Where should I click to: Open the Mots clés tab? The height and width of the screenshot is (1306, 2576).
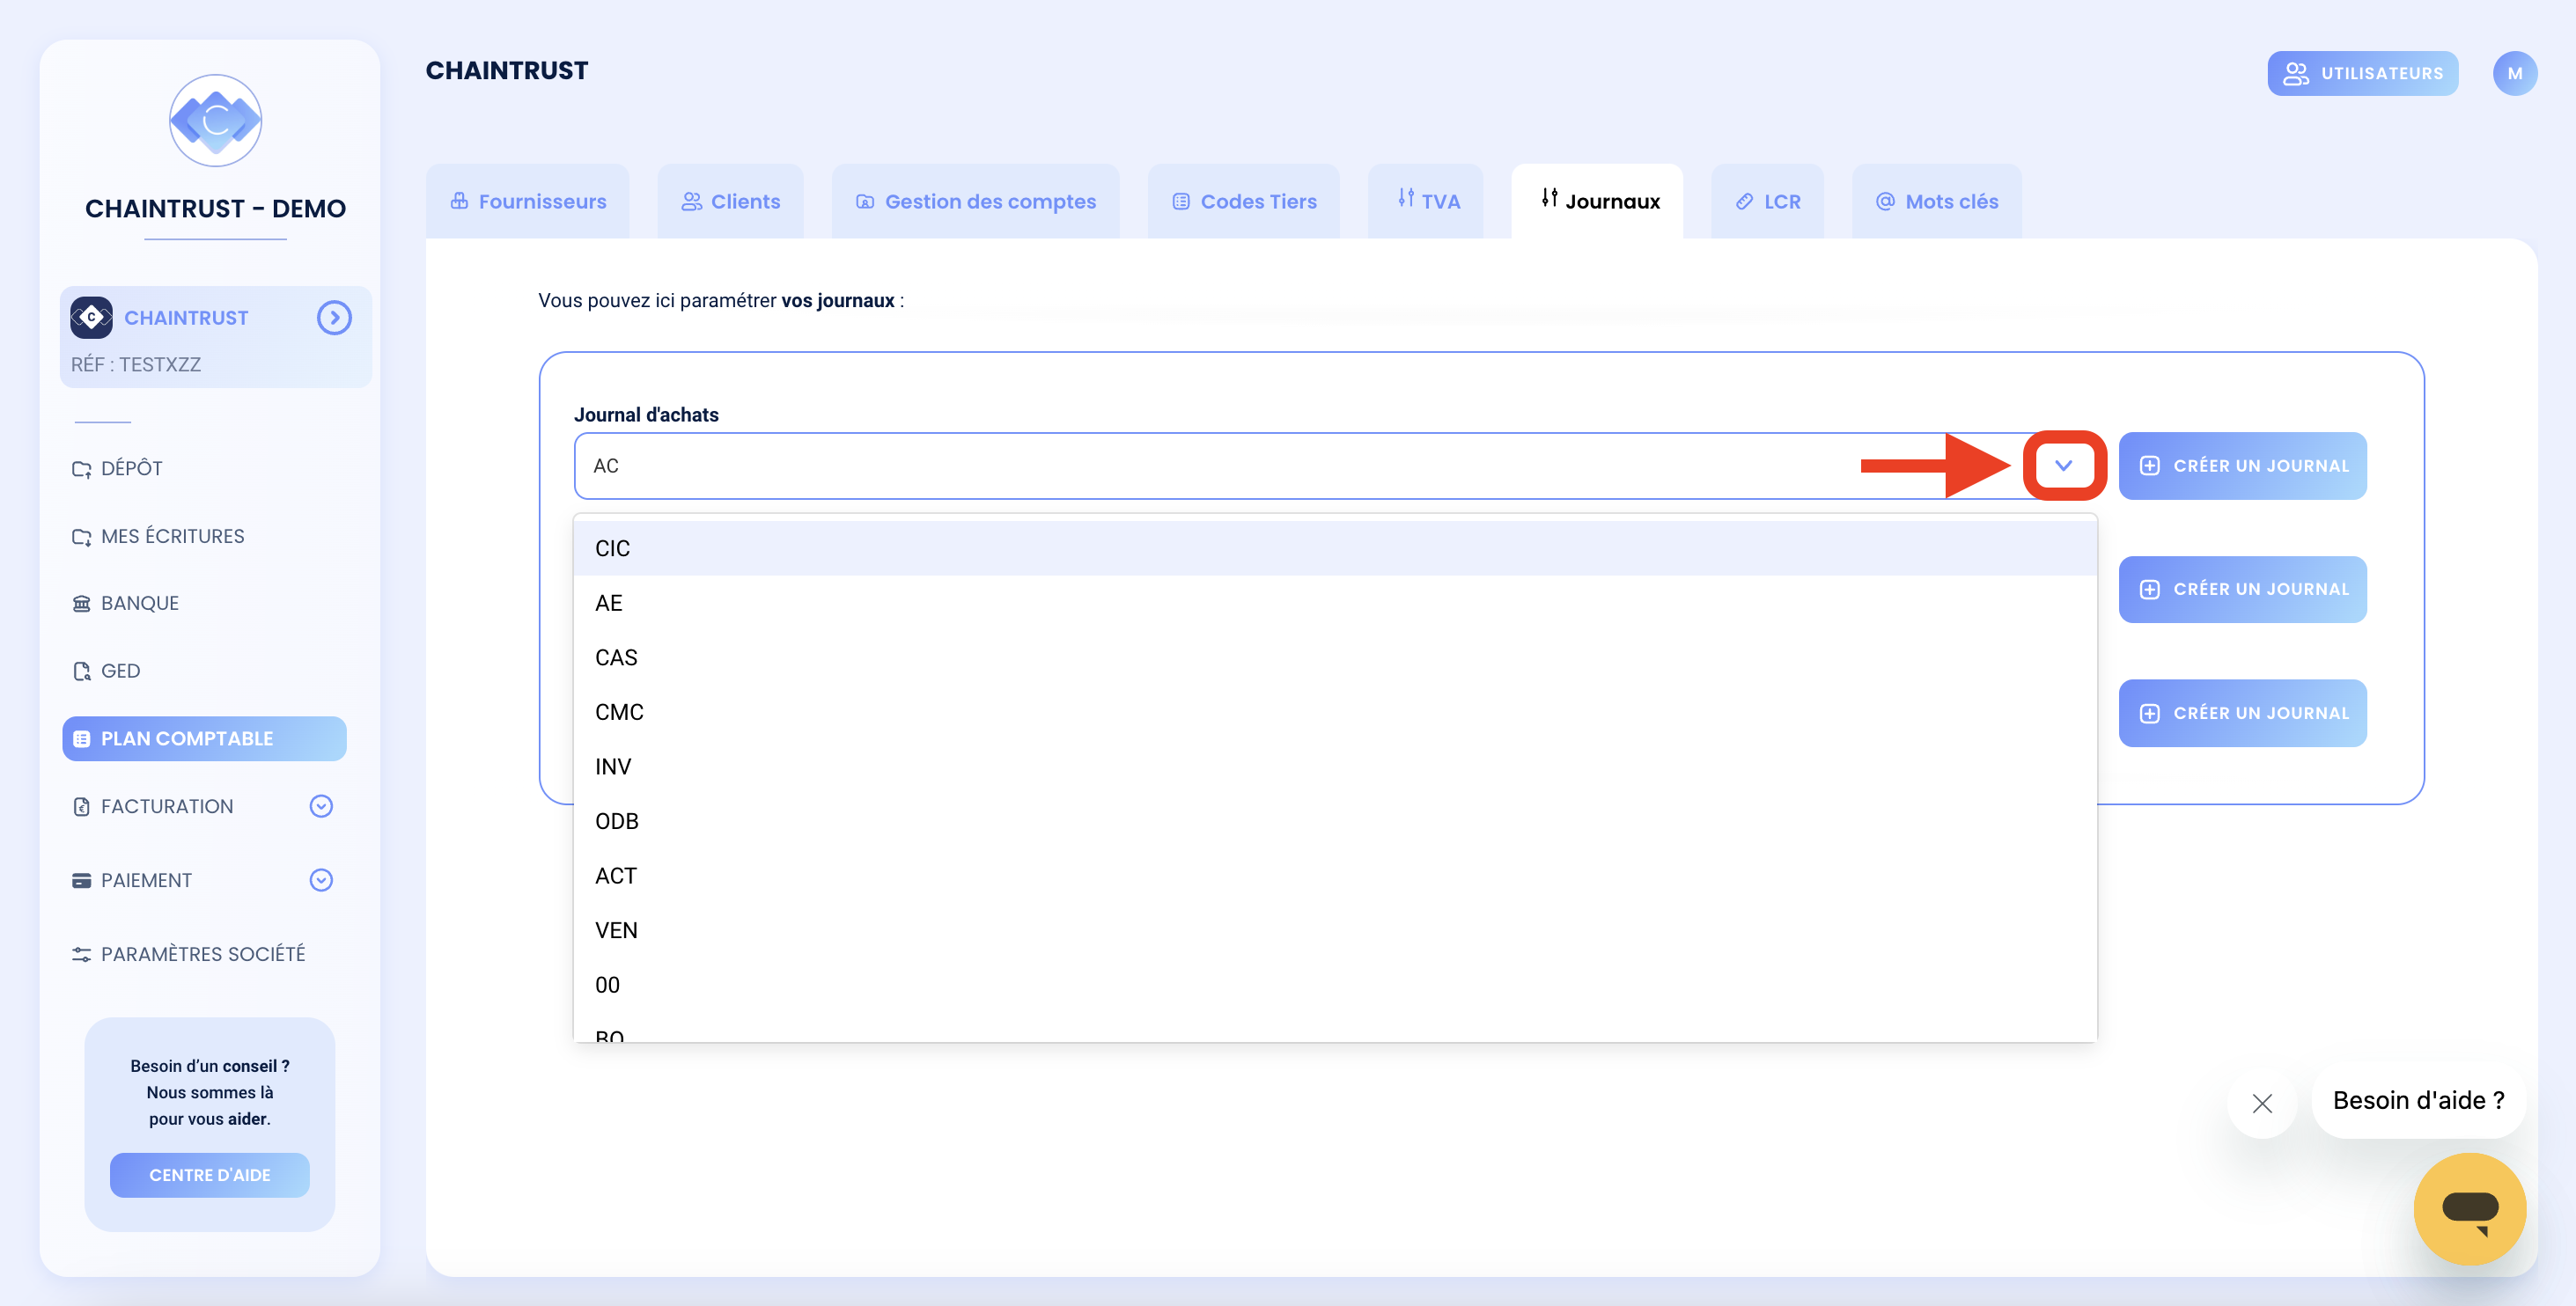click(1937, 201)
